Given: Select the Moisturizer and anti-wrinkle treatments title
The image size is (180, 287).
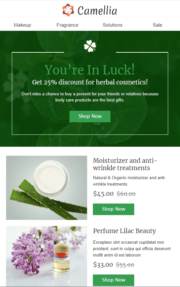Looking at the screenshot, I should click(x=125, y=164).
